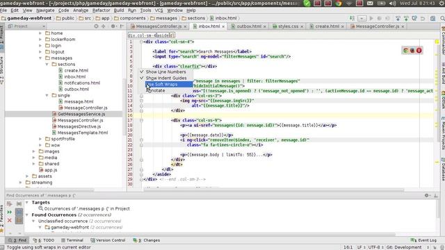
Task: Click the Run play icon in toolbar
Action: (371, 18)
